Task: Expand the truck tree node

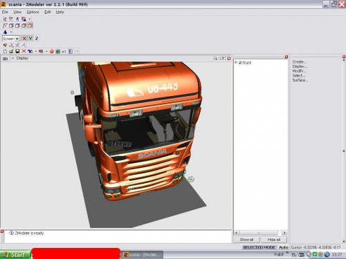Action: point(236,62)
